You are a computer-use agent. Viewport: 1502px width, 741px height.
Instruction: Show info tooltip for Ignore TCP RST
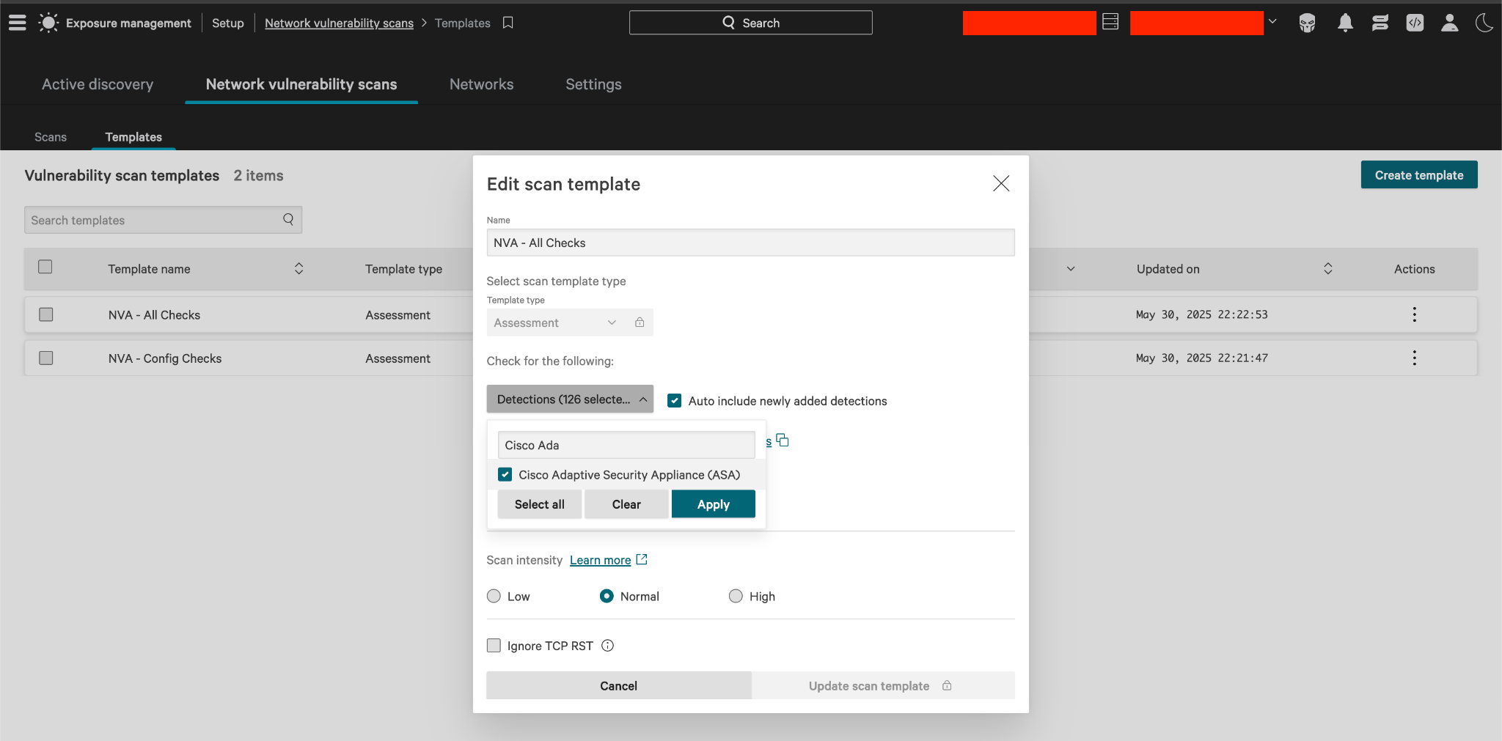(607, 646)
